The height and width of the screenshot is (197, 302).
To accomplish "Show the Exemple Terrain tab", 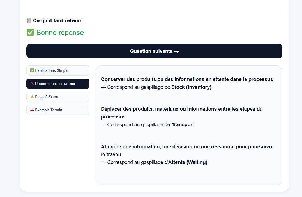I will click(58, 110).
